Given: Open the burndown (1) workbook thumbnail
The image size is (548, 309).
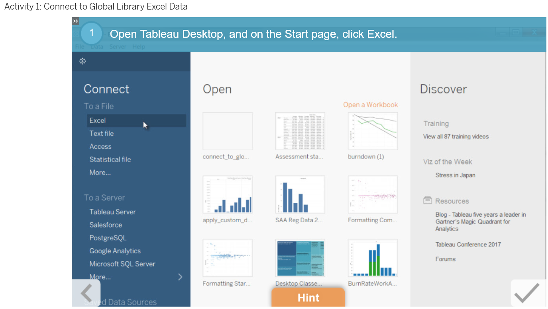Looking at the screenshot, I should [372, 131].
